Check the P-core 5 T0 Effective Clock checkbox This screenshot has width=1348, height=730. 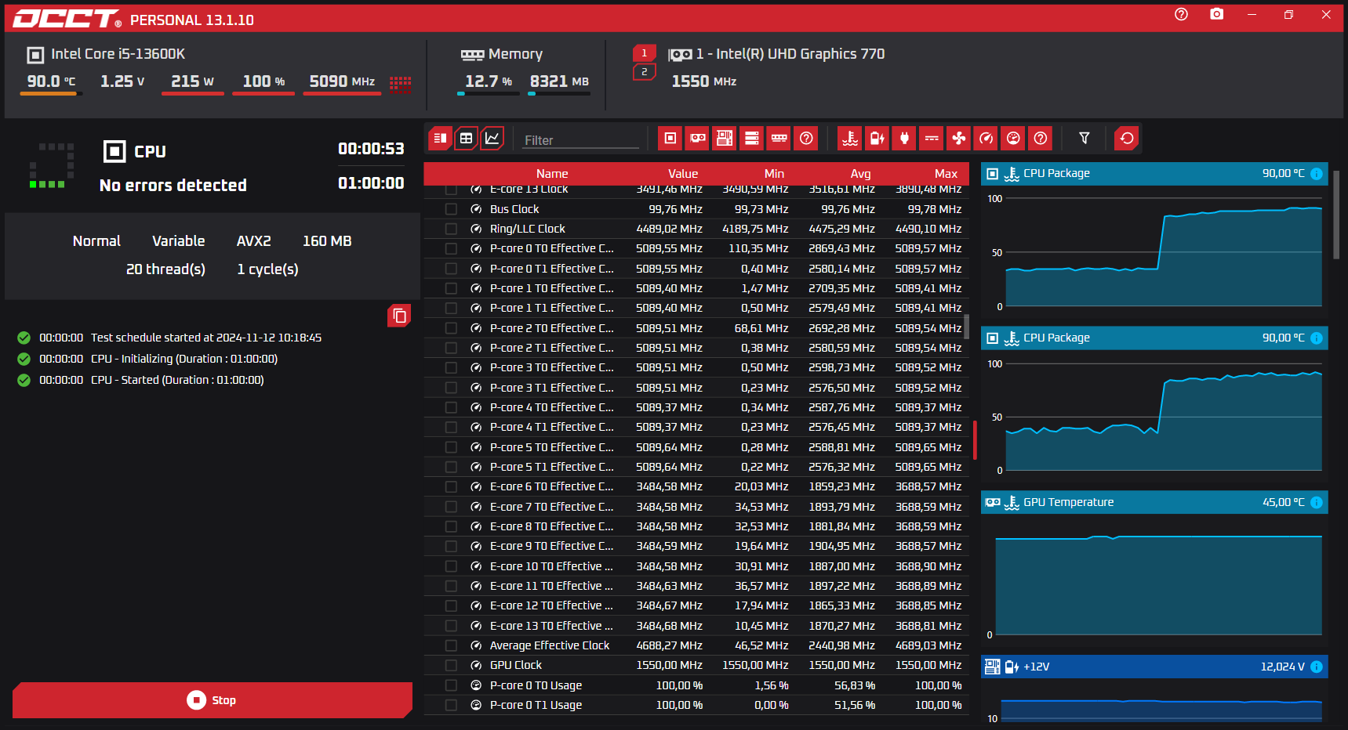pos(451,447)
